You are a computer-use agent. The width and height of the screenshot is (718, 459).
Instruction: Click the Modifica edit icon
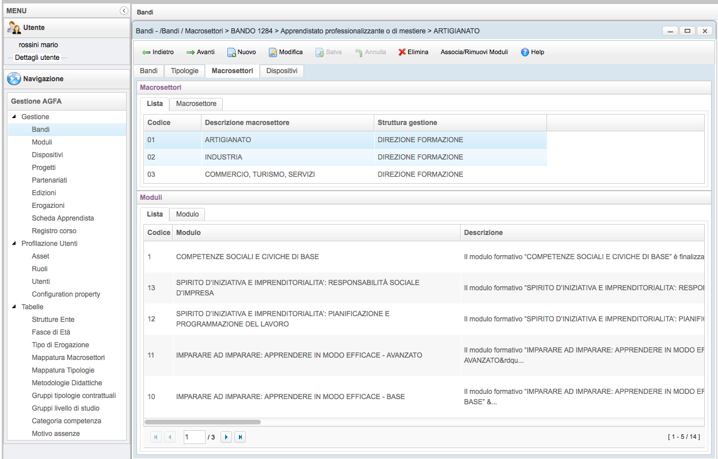[273, 52]
